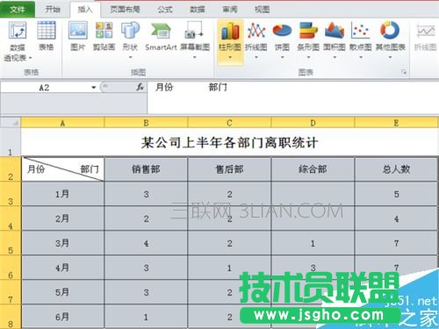The image size is (439, 329).
Task: Click the formula bar containing 月份 部门
Action: coord(292,97)
